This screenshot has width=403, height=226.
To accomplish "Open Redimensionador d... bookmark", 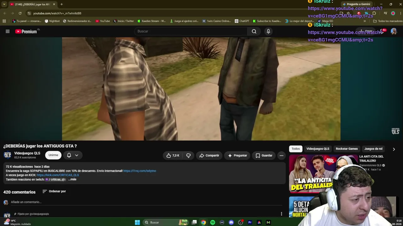I will [x=77, y=21].
